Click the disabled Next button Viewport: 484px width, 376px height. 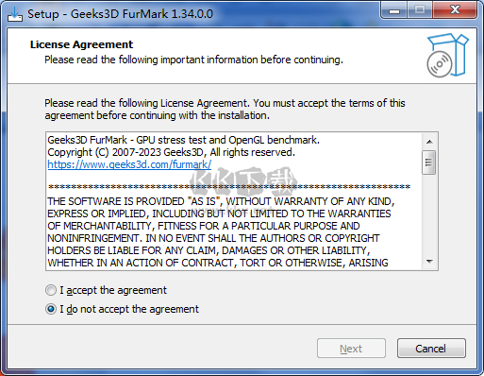(351, 349)
